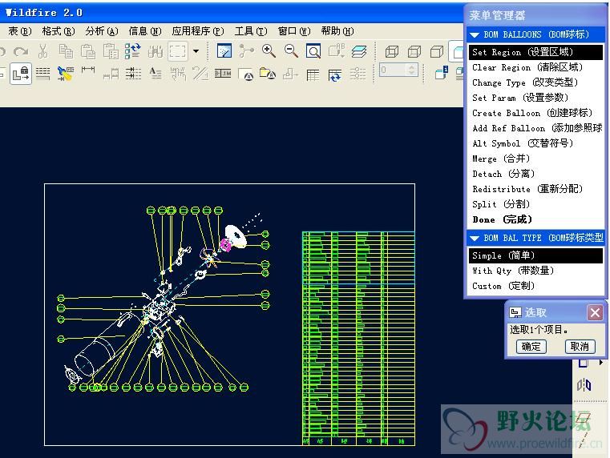610x458 pixels.
Task: Open the 格式(R) menu
Action: coord(59,31)
